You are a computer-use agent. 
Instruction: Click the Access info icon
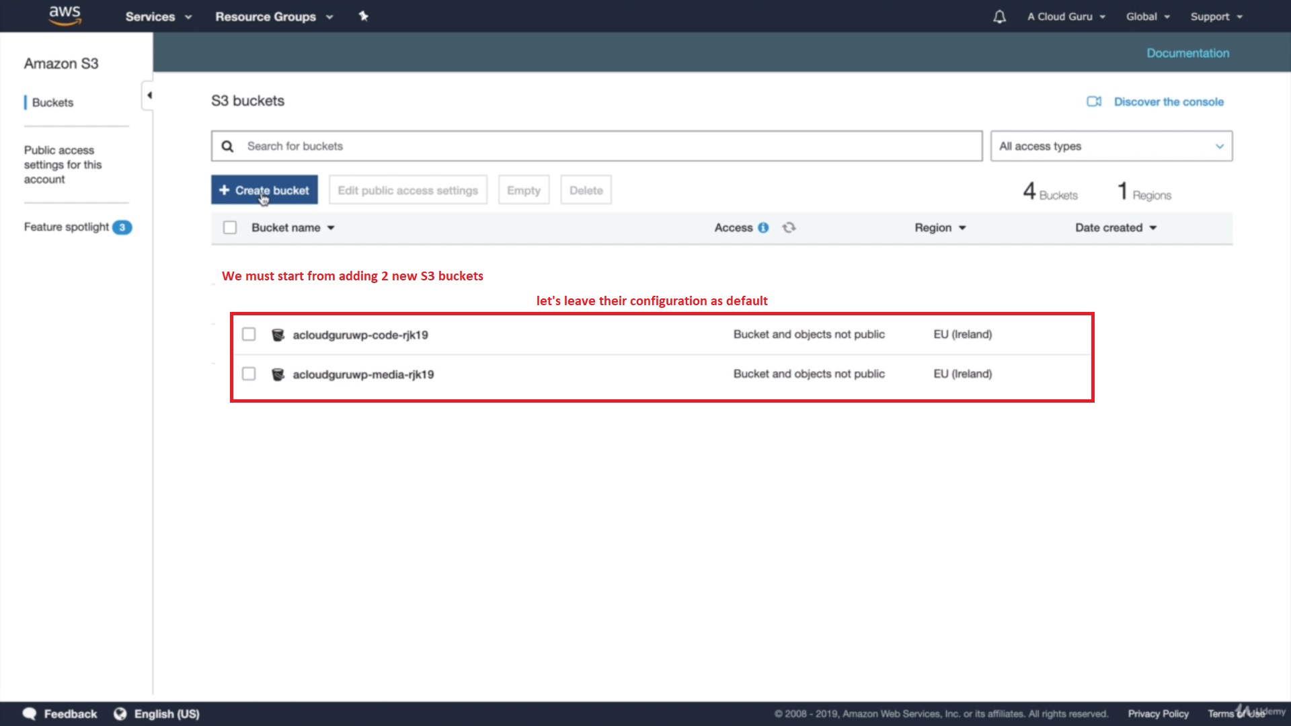coord(763,228)
